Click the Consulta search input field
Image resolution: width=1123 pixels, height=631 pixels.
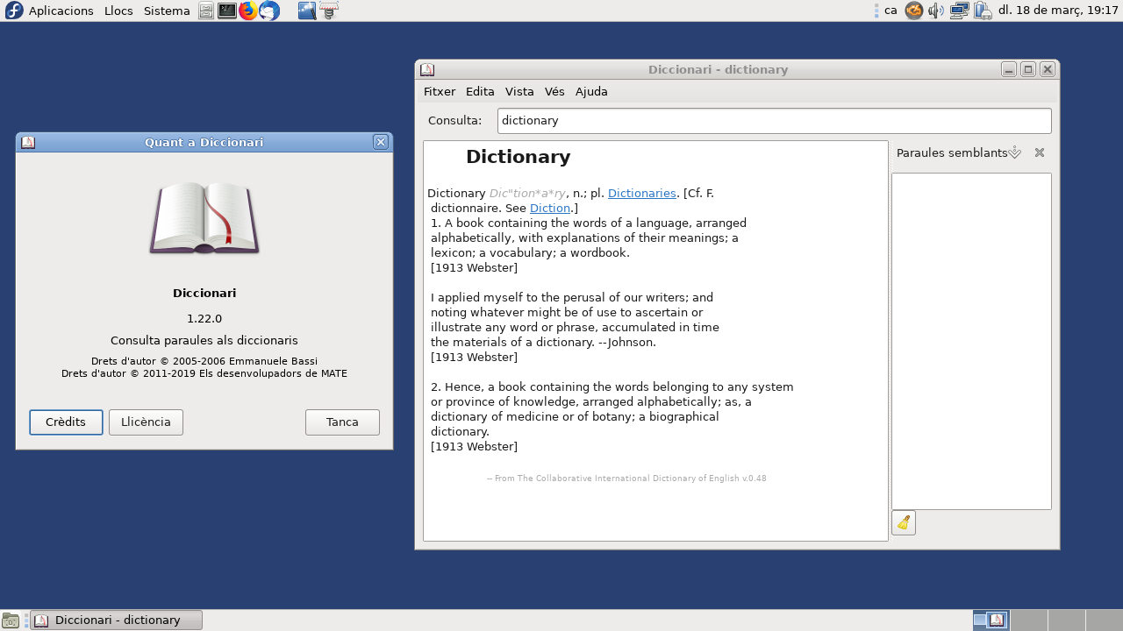(774, 121)
